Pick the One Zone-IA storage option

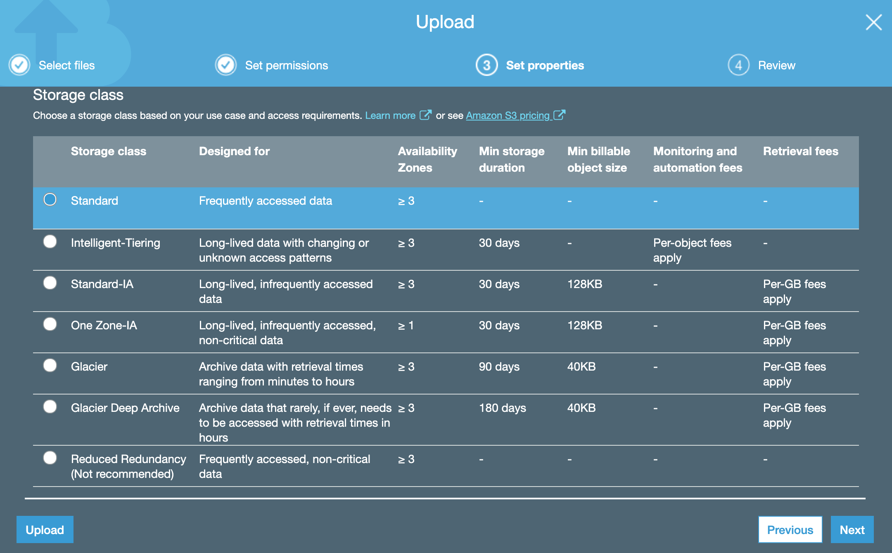tap(50, 324)
